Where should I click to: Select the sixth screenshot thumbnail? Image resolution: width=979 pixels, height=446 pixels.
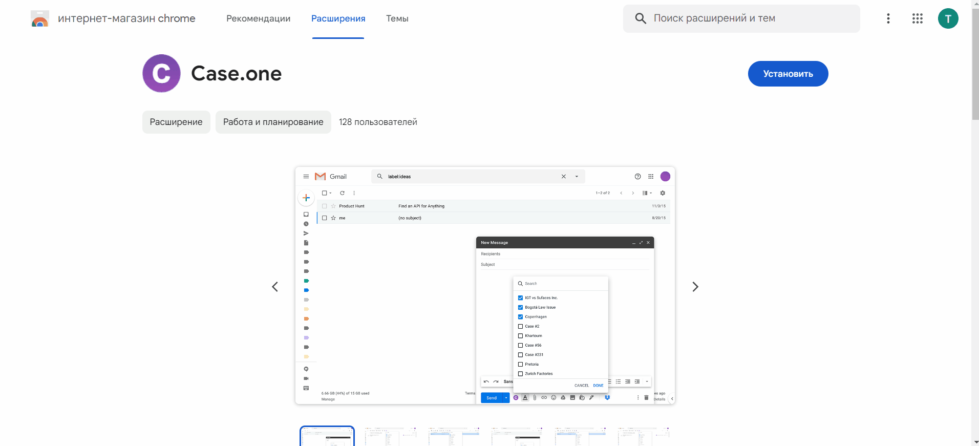643,437
